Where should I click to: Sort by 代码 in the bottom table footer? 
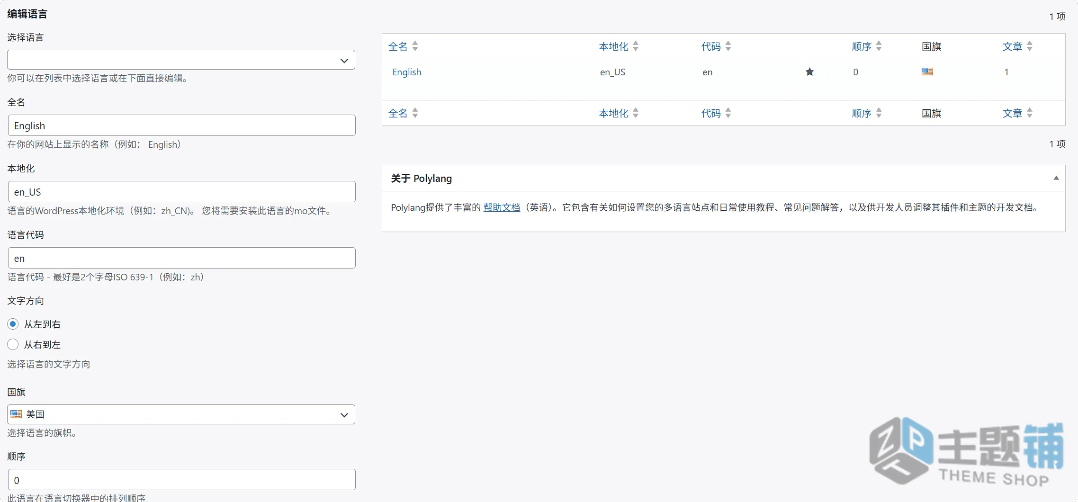click(716, 113)
